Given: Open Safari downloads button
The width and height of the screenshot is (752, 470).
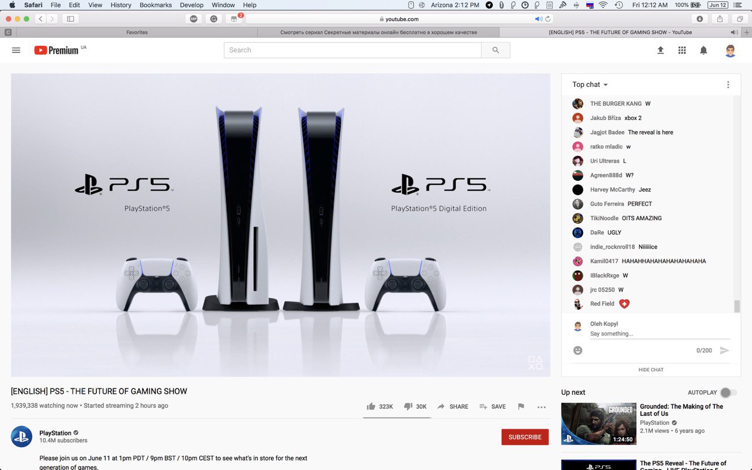Looking at the screenshot, I should click(699, 19).
